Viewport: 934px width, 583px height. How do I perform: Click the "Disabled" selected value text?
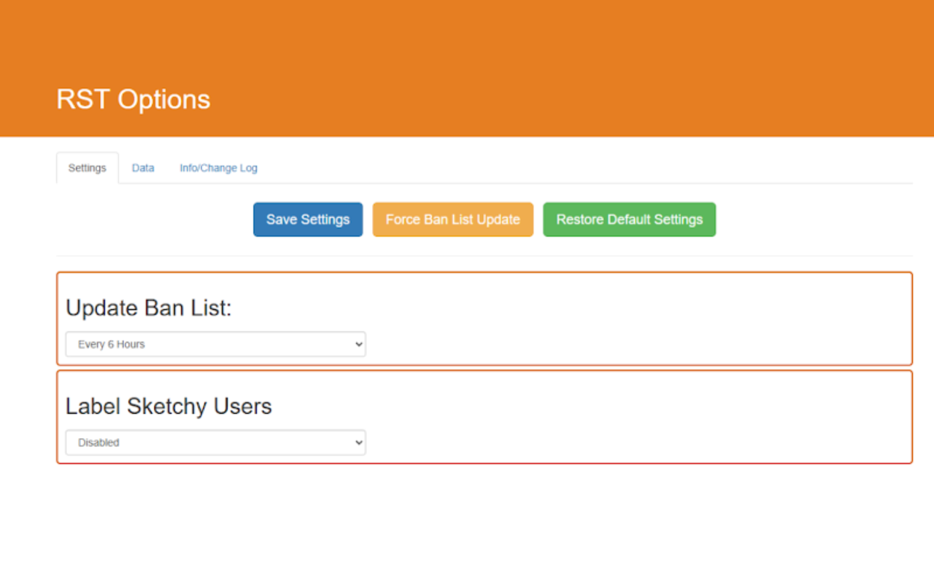[x=99, y=442]
